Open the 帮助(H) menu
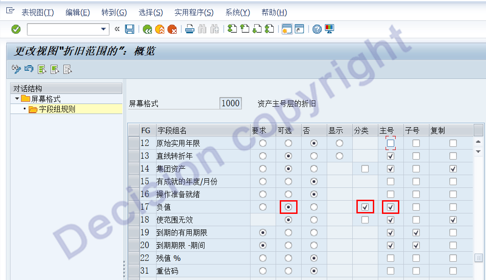Viewport: 486px width, 280px height. click(274, 12)
